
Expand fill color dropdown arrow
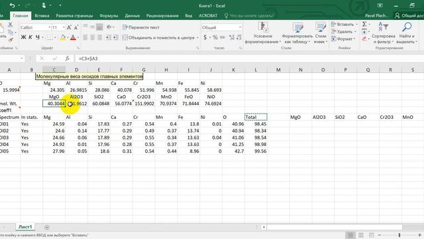click(68, 37)
